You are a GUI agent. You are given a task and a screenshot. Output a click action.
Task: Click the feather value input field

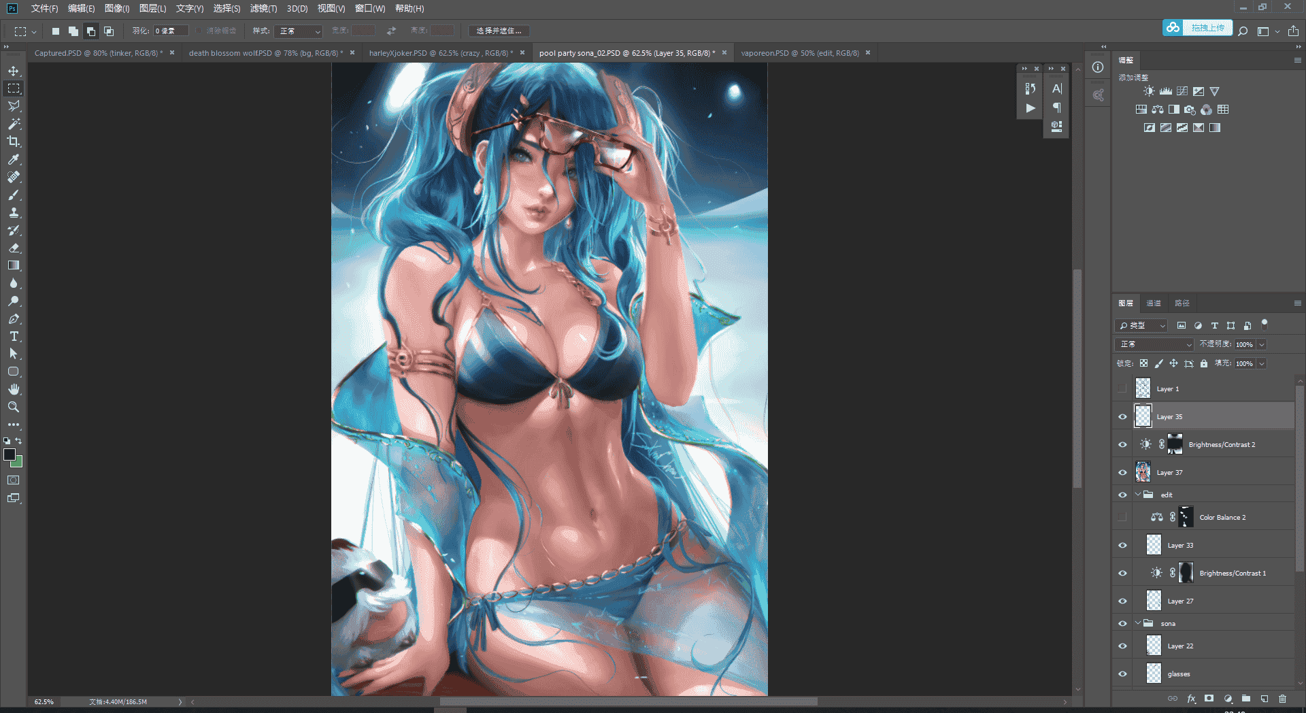pyautogui.click(x=170, y=31)
